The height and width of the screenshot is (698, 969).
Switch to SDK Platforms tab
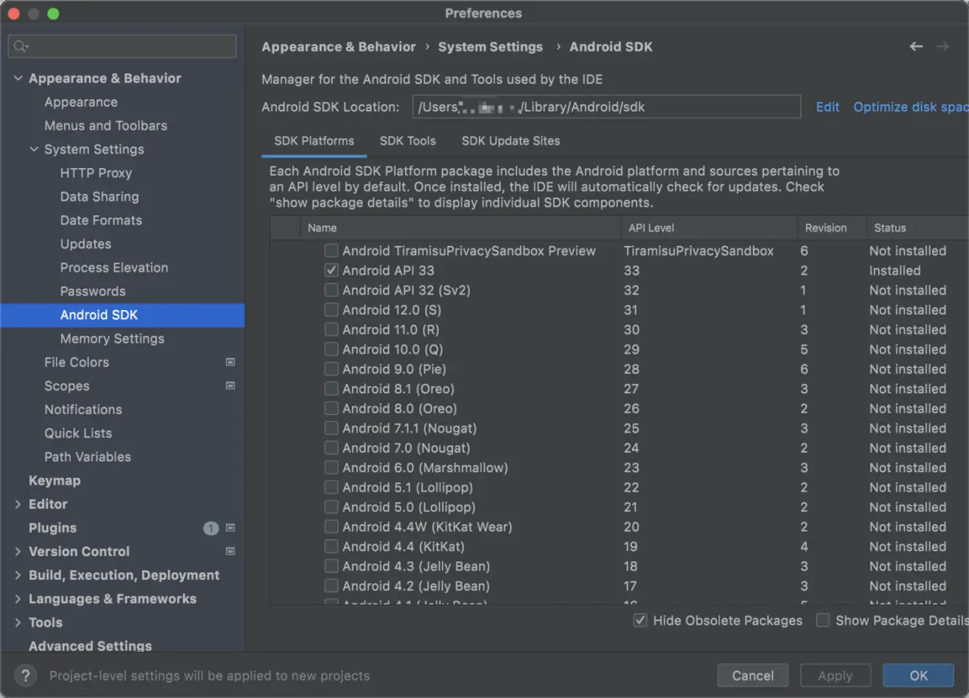pos(314,141)
